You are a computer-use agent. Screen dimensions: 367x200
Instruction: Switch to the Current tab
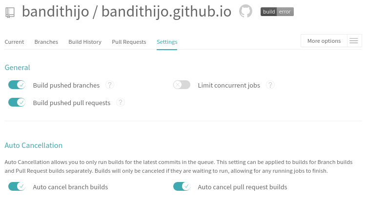[14, 42]
